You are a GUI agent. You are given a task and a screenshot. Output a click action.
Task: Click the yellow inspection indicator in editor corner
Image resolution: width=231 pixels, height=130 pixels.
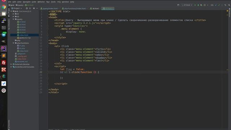coord(227,11)
